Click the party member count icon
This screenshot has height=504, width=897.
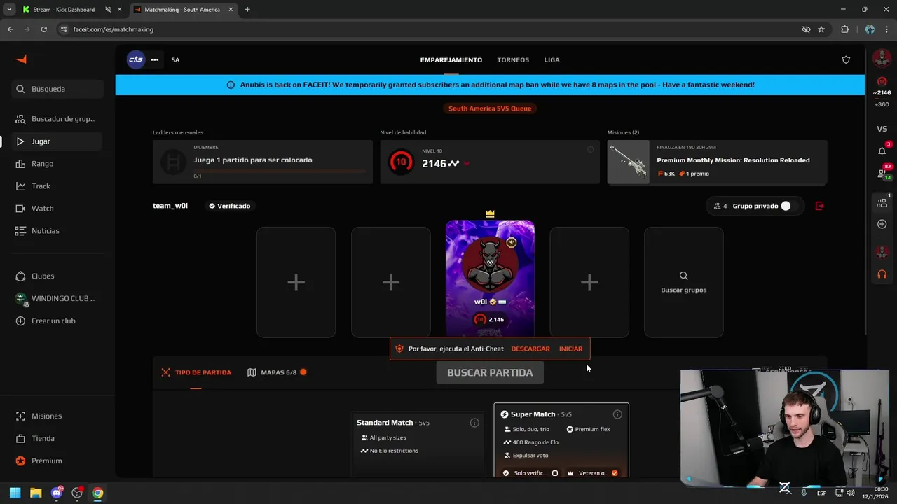717,206
